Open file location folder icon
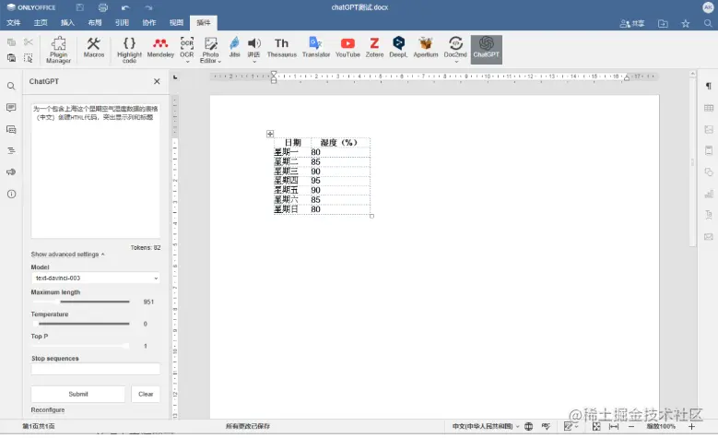The image size is (718, 438). 663,23
